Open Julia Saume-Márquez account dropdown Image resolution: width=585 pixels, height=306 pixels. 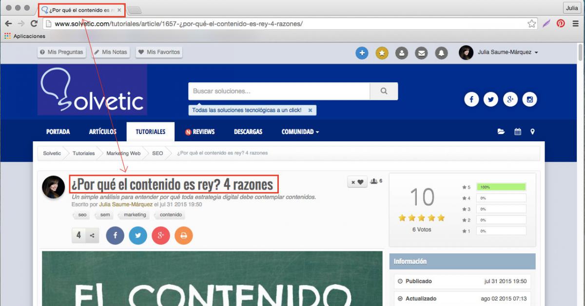(x=498, y=53)
